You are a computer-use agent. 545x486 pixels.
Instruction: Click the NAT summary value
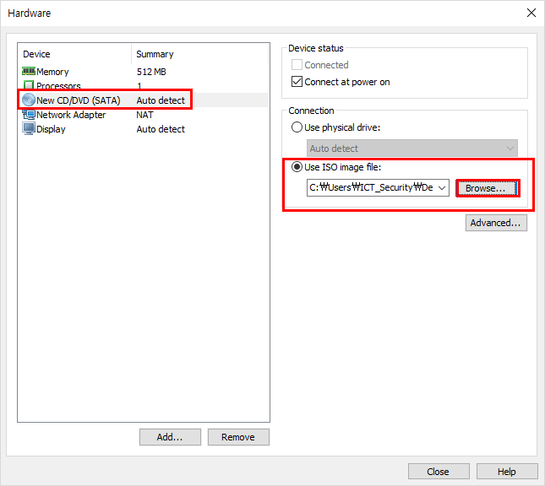(x=144, y=115)
